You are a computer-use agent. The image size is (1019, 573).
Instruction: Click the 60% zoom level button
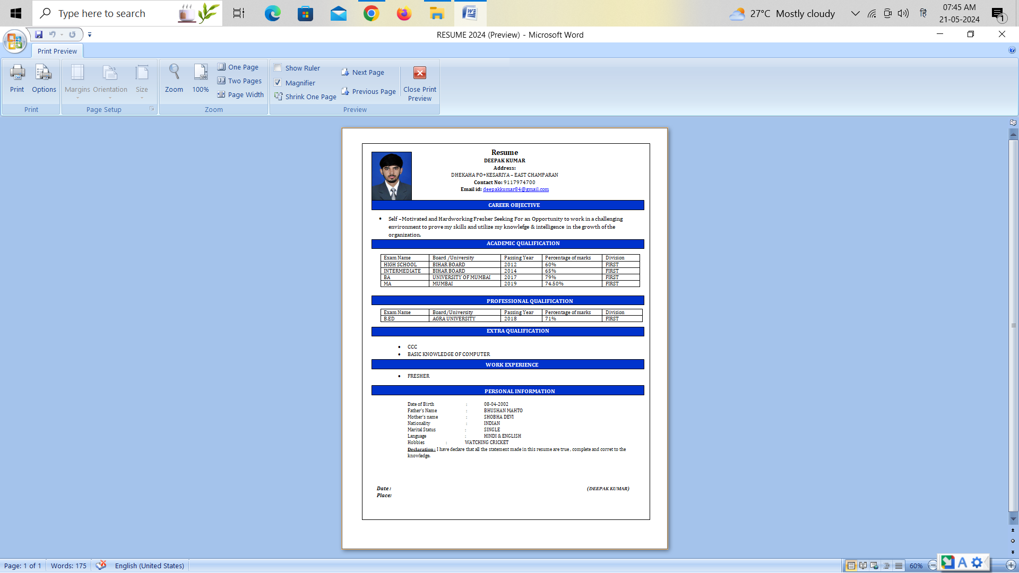click(916, 566)
